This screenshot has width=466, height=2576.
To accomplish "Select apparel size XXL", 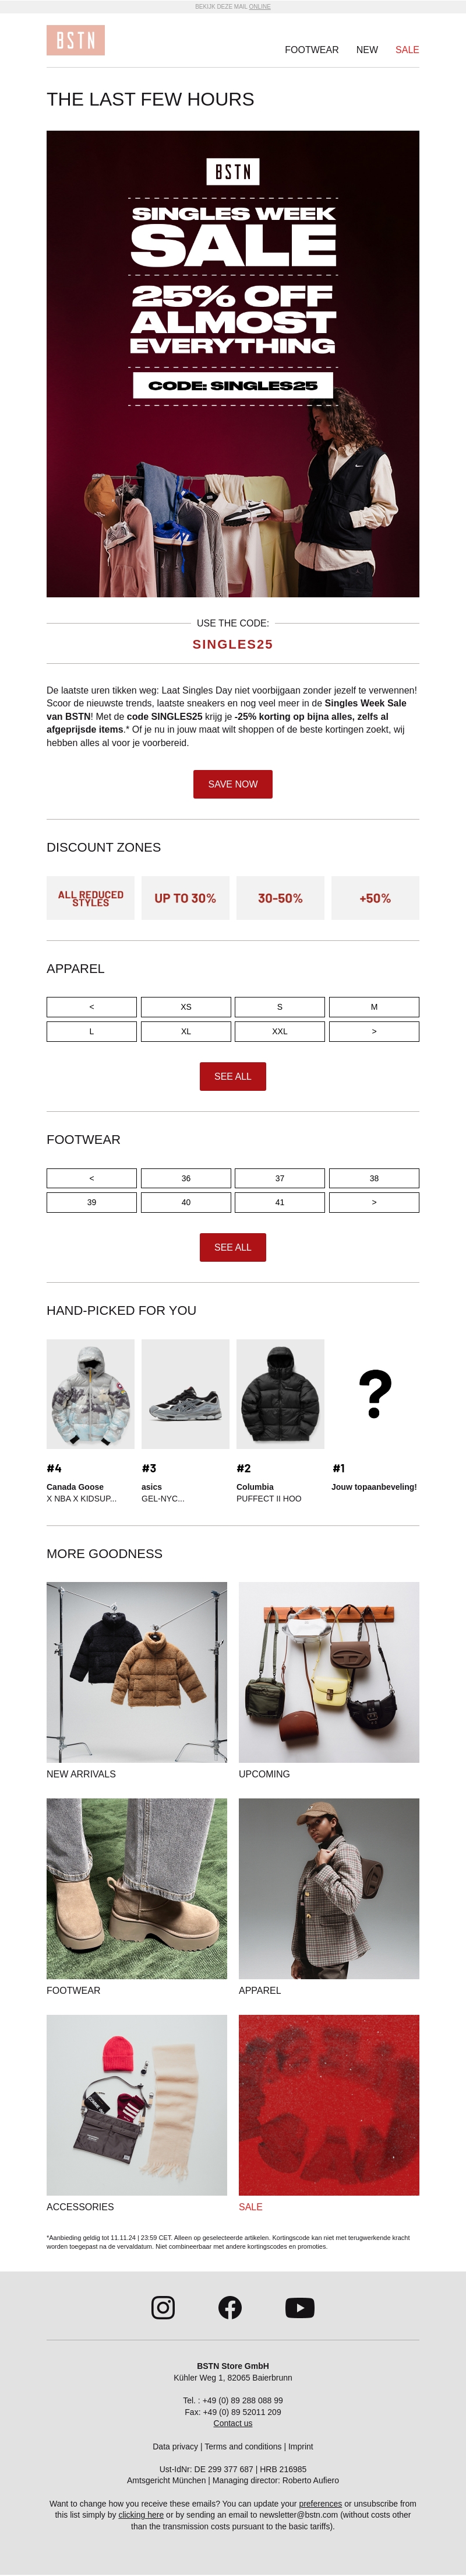I will [x=280, y=1031].
